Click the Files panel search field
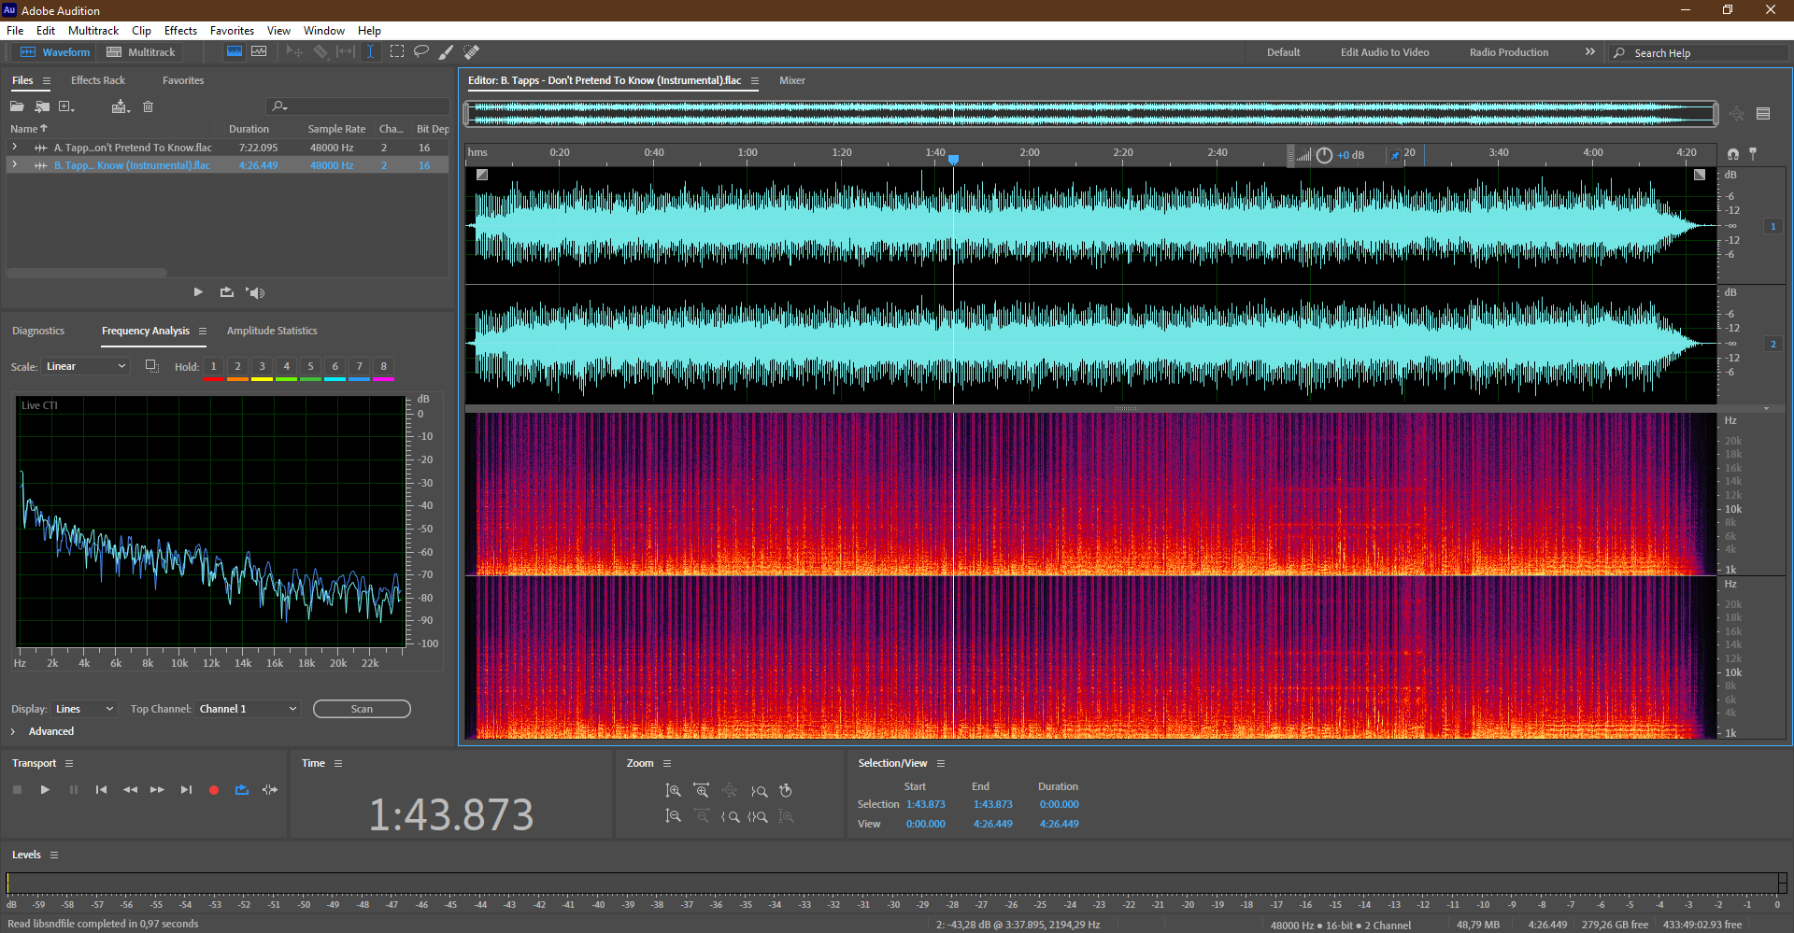1794x933 pixels. [358, 106]
